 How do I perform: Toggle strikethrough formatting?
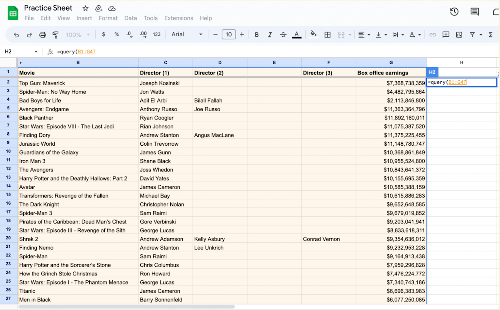(x=283, y=35)
